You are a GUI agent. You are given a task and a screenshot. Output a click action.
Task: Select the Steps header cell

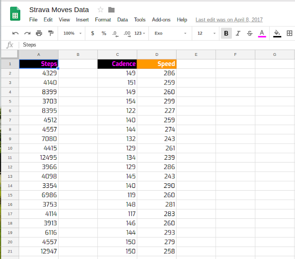coord(39,64)
